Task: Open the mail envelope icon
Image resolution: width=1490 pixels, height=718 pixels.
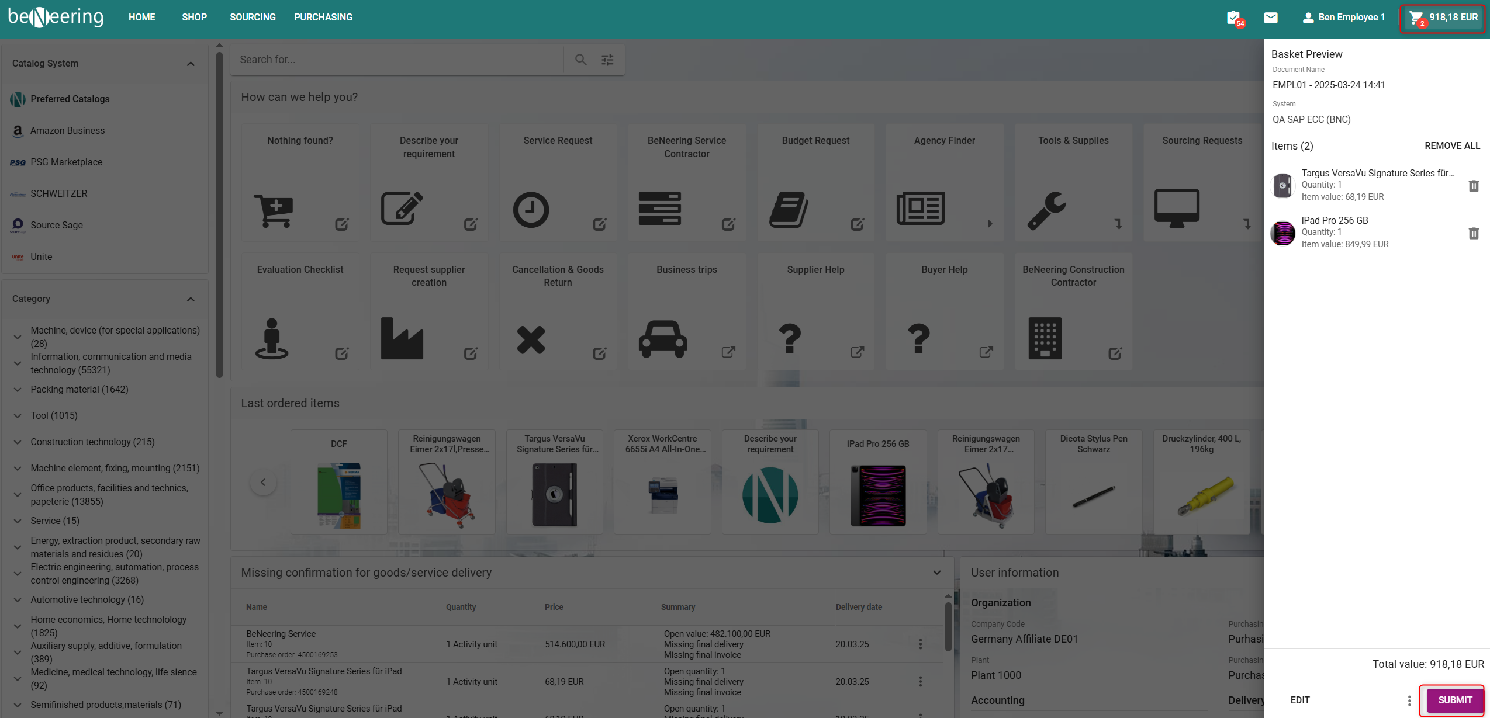Action: pyautogui.click(x=1270, y=18)
